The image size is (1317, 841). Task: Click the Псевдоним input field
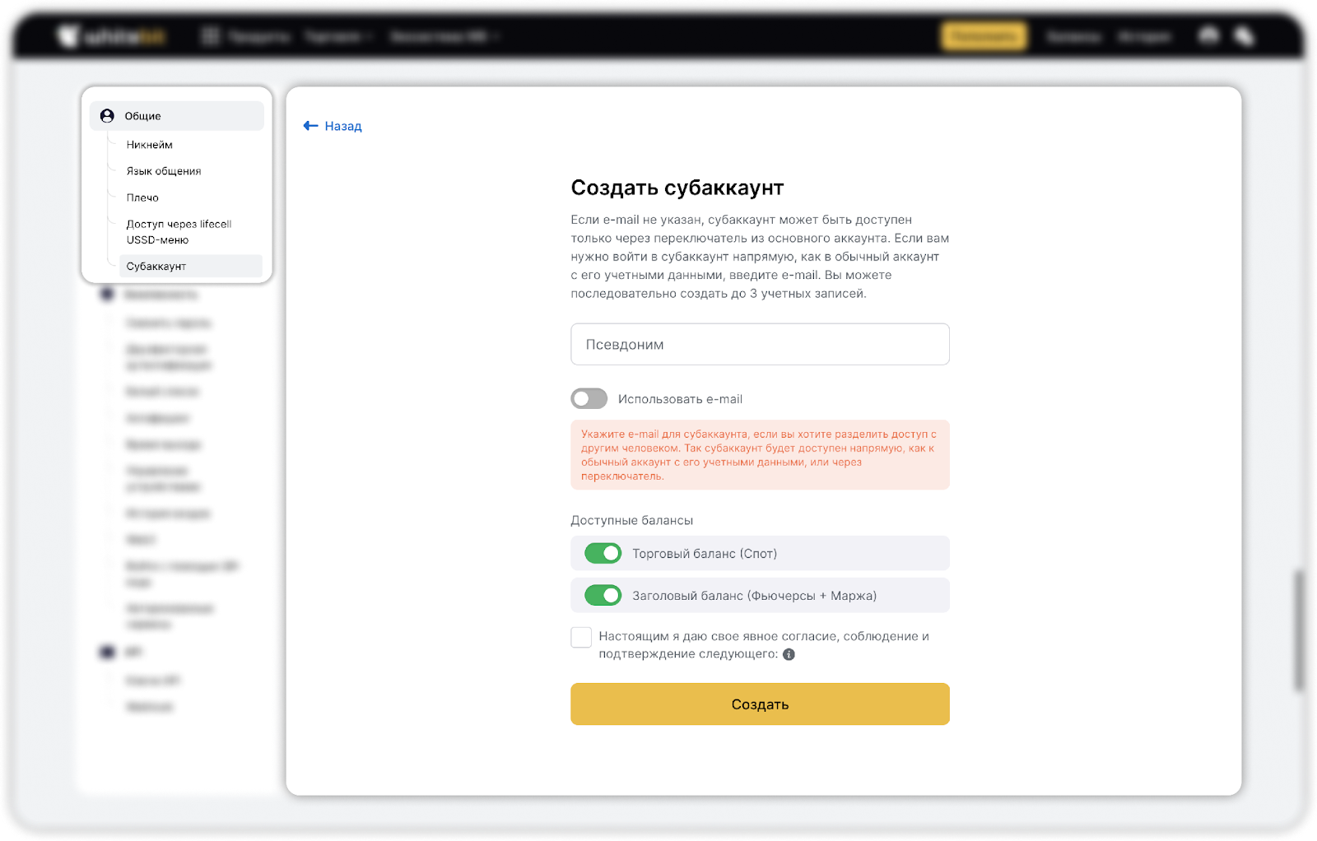pos(760,344)
